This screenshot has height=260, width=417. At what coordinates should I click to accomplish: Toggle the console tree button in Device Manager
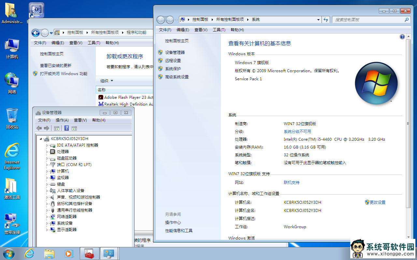(57, 128)
